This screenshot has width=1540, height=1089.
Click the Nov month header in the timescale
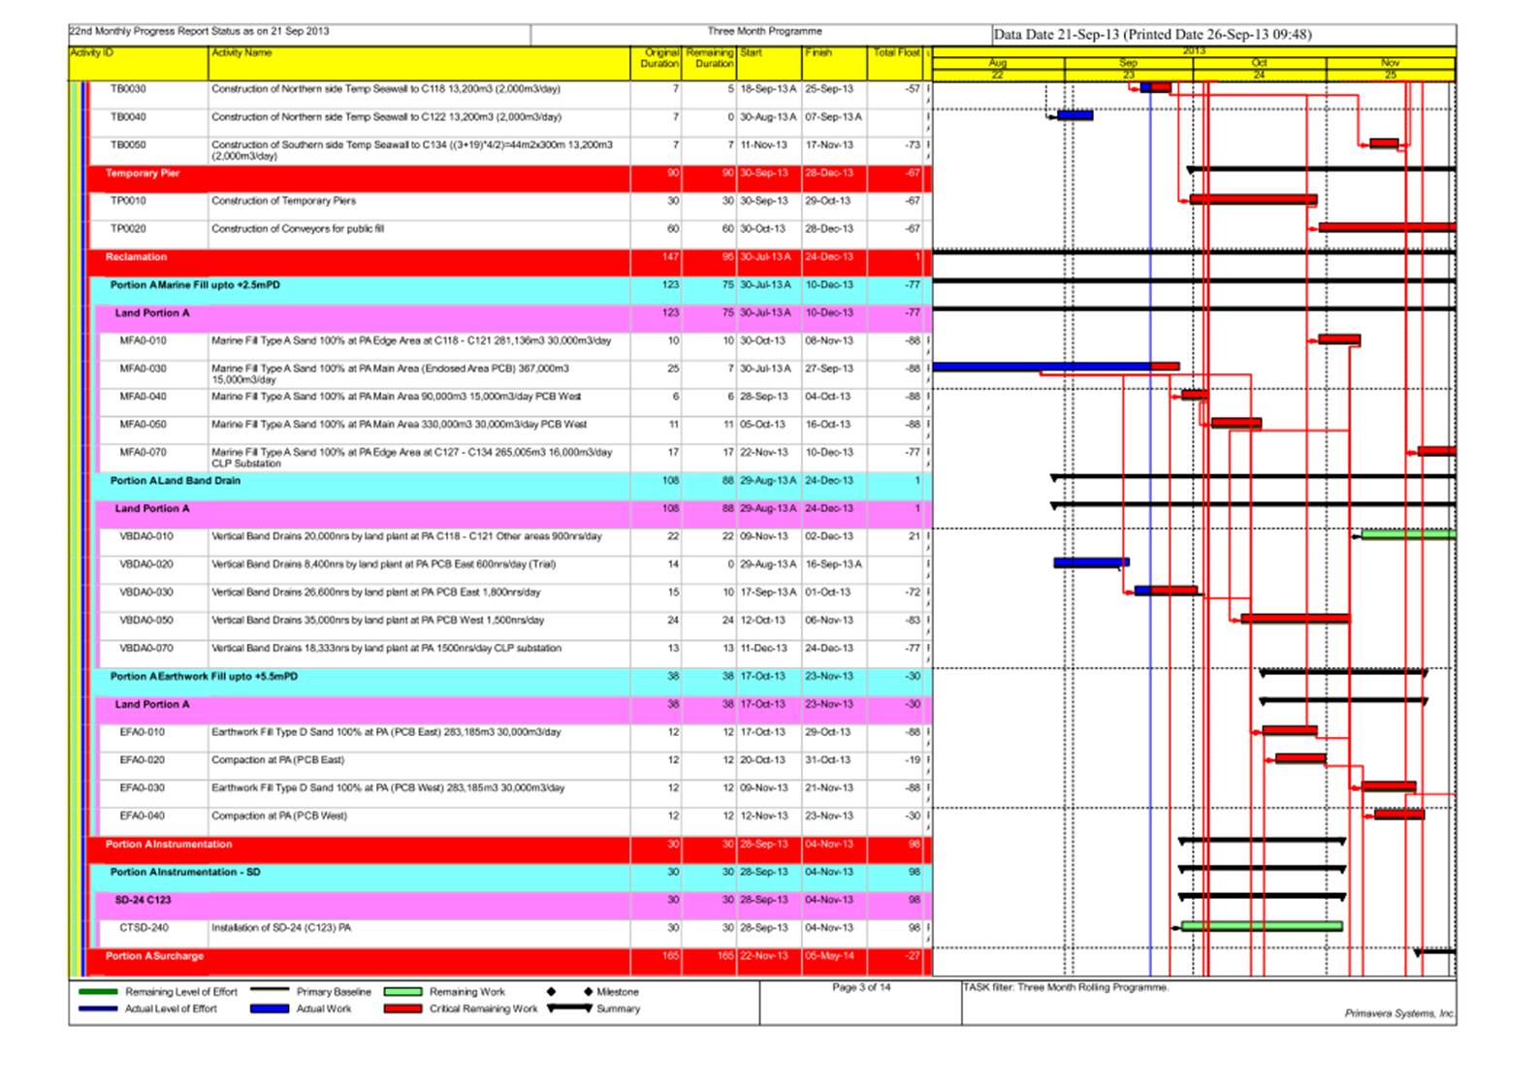tap(1390, 63)
